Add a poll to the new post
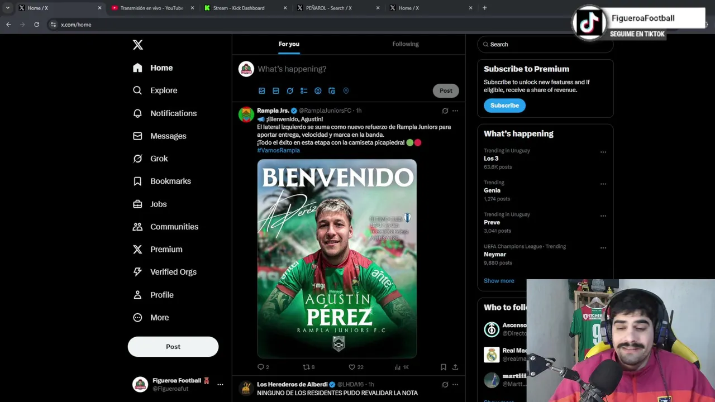 304,90
